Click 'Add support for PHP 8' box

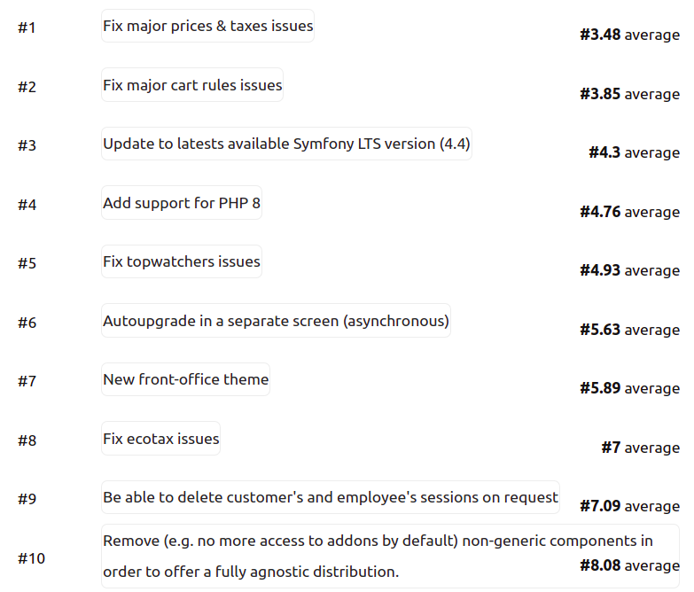pos(182,203)
